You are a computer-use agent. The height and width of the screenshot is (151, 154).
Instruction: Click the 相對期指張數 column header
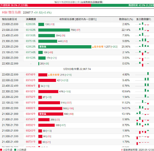(x=78, y=19)
